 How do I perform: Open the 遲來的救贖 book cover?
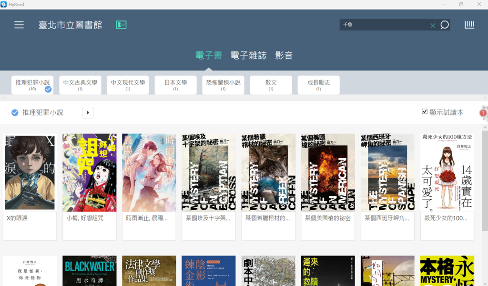tap(328, 271)
